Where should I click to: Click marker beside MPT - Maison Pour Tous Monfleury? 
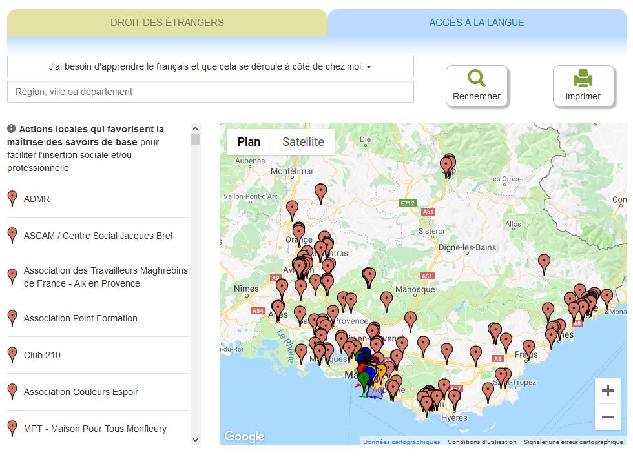[12, 428]
